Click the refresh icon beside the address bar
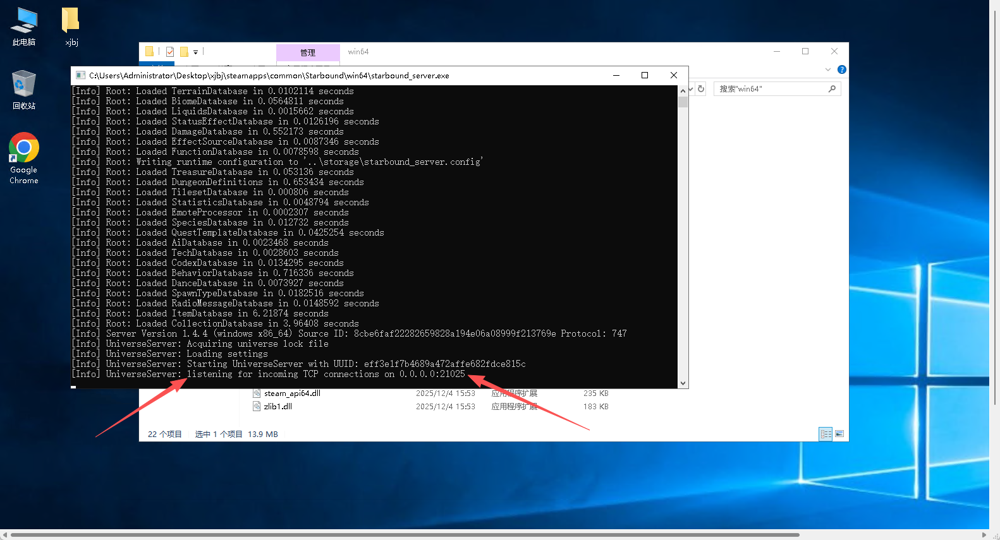Screen dimensions: 1000x540 (x=701, y=89)
